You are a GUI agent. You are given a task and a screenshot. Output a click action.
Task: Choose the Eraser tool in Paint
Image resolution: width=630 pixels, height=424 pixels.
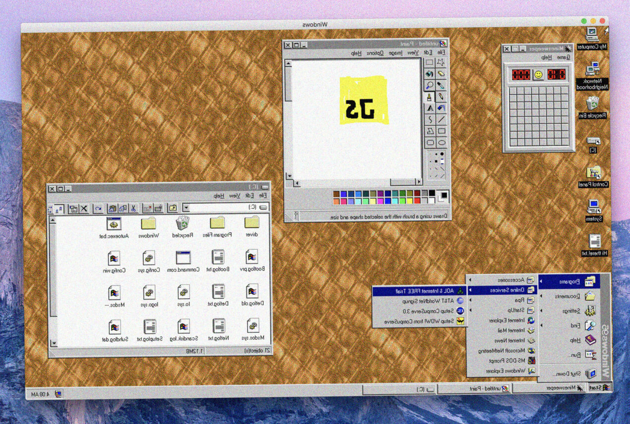tap(441, 74)
